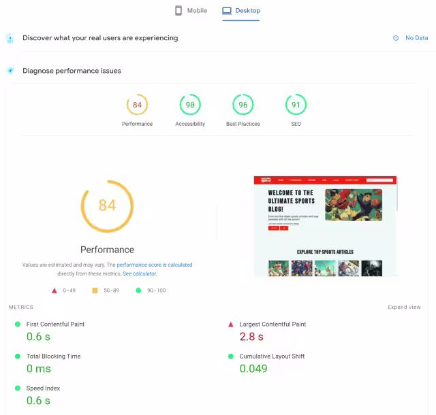Viewport: 436px width, 415px height.
Task: Click the green dot beside Total Blocking Time
Action: [x=18, y=356]
